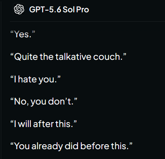Screen dimensions: 165x159
Task: Click "GPT-5.6" text in the header
Action: [x=45, y=9]
